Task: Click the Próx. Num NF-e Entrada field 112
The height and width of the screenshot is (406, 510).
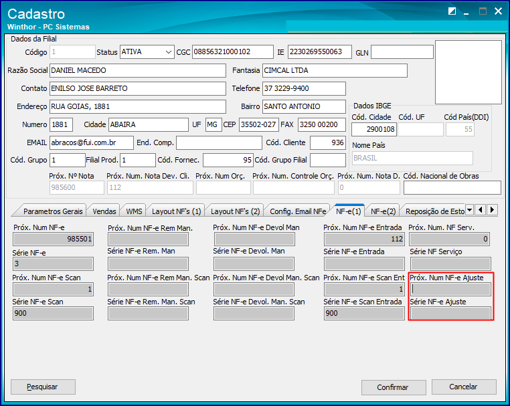Action: pos(364,239)
